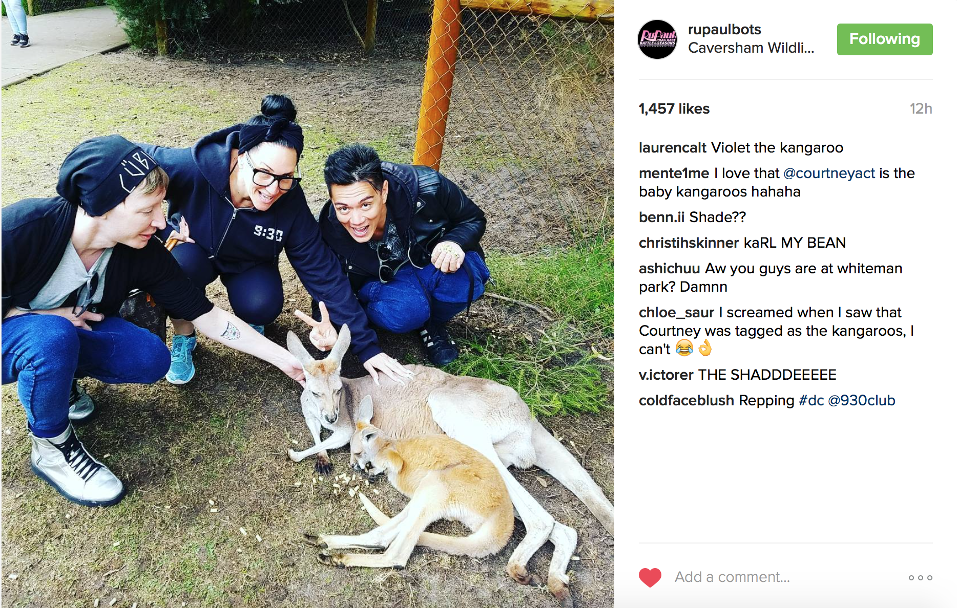Open benn.ii commenter profile
Viewport: 957px width, 608px height.
point(661,217)
